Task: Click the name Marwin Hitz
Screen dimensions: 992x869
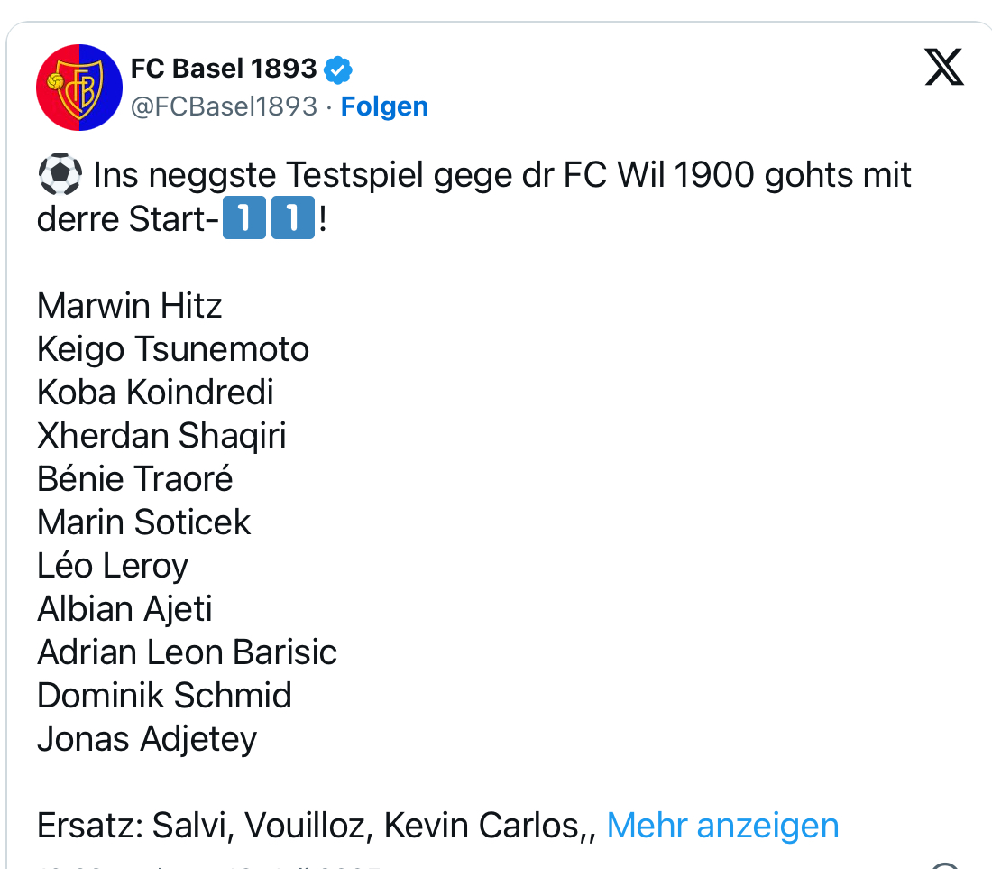Action: coord(129,306)
